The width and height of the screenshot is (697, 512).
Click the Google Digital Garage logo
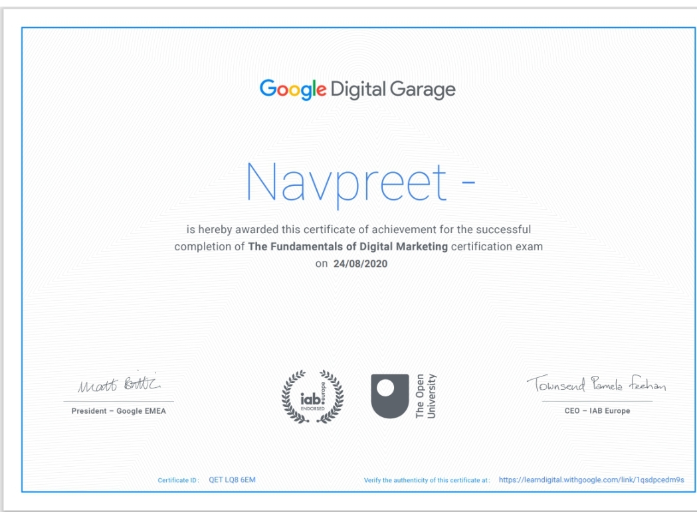[x=358, y=90]
